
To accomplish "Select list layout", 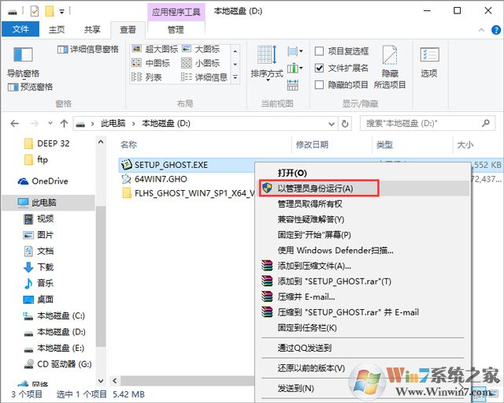I will (x=146, y=77).
